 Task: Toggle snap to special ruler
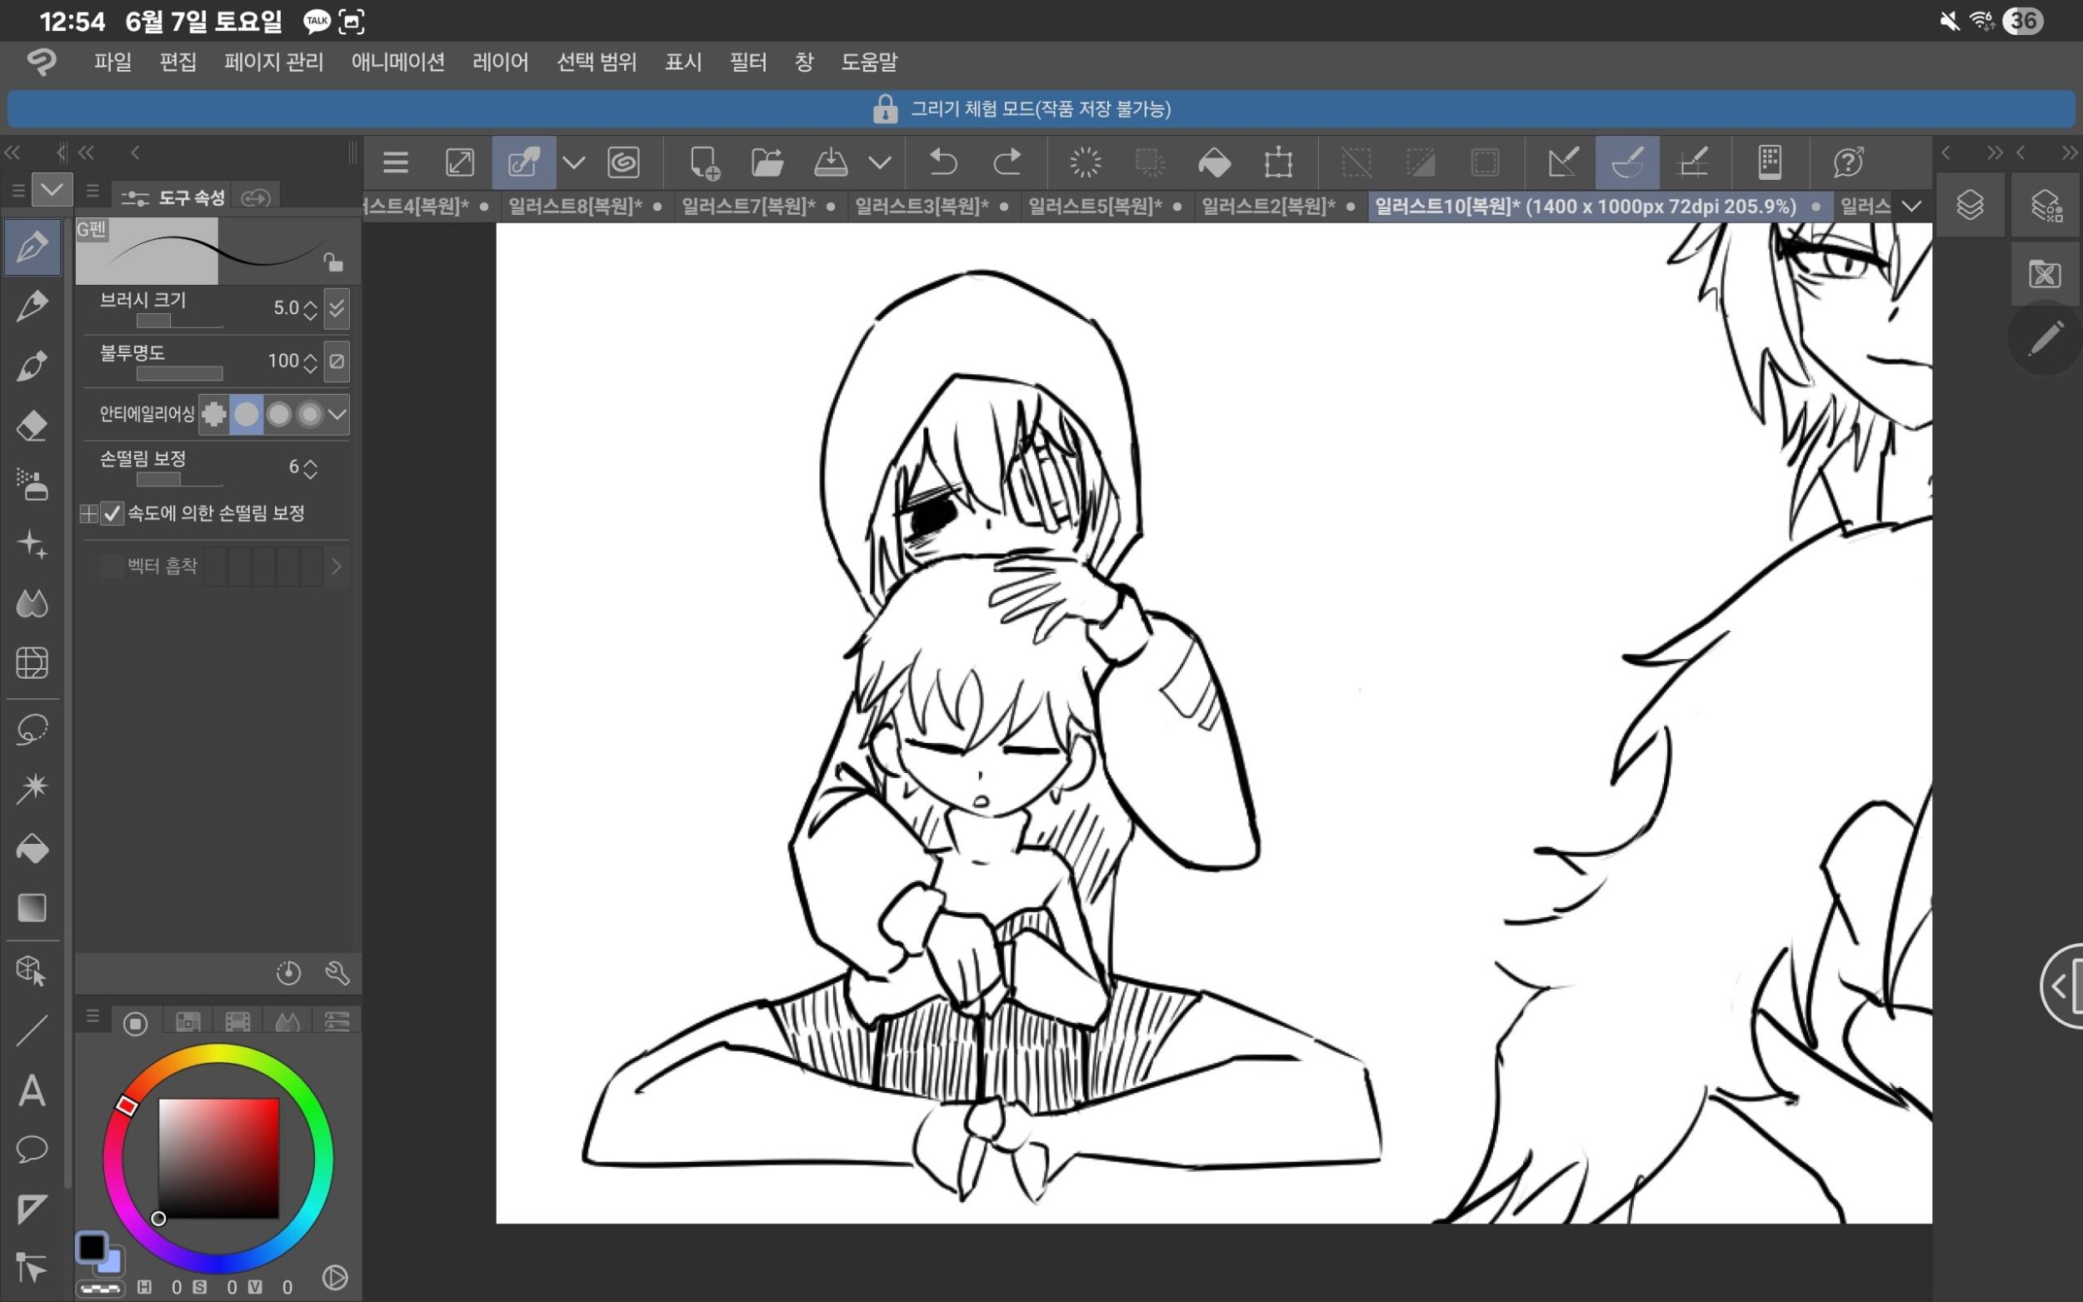pyautogui.click(x=1627, y=162)
